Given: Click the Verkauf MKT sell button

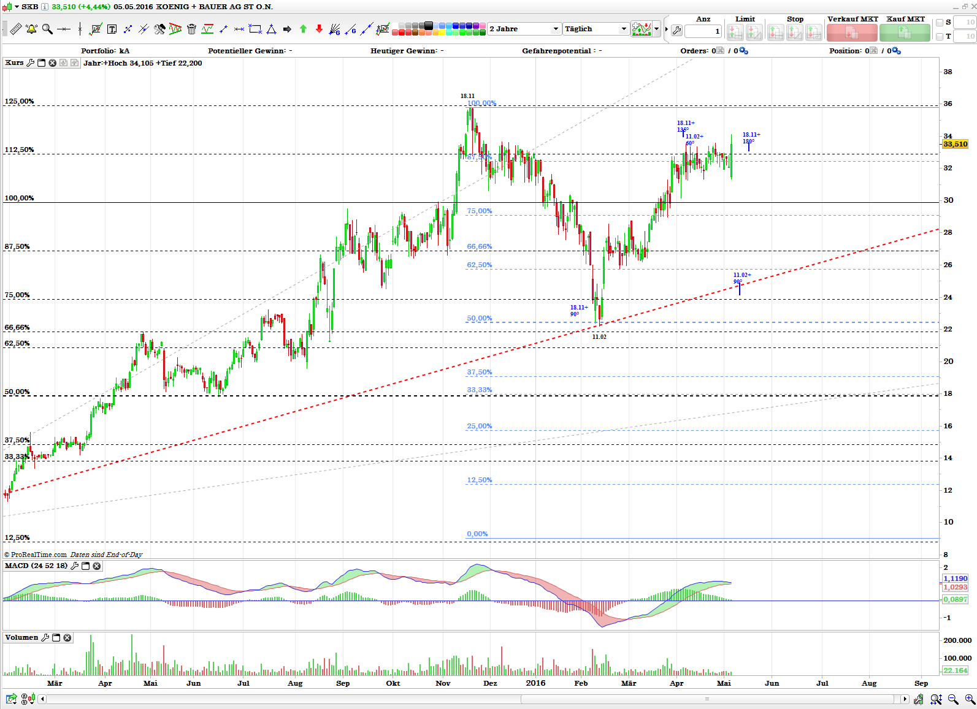Looking at the screenshot, I should point(852,32).
